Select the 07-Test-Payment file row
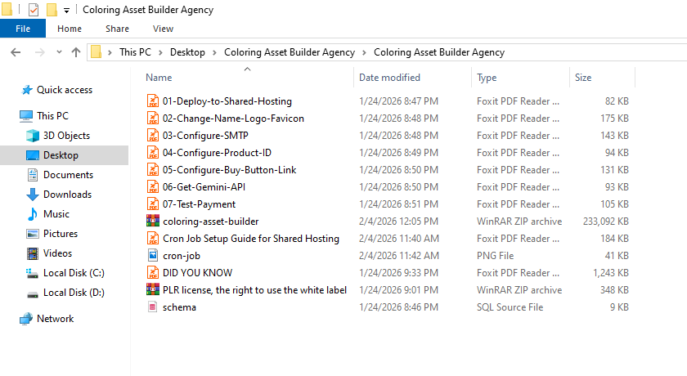Image resolution: width=687 pixels, height=376 pixels. (x=199, y=204)
